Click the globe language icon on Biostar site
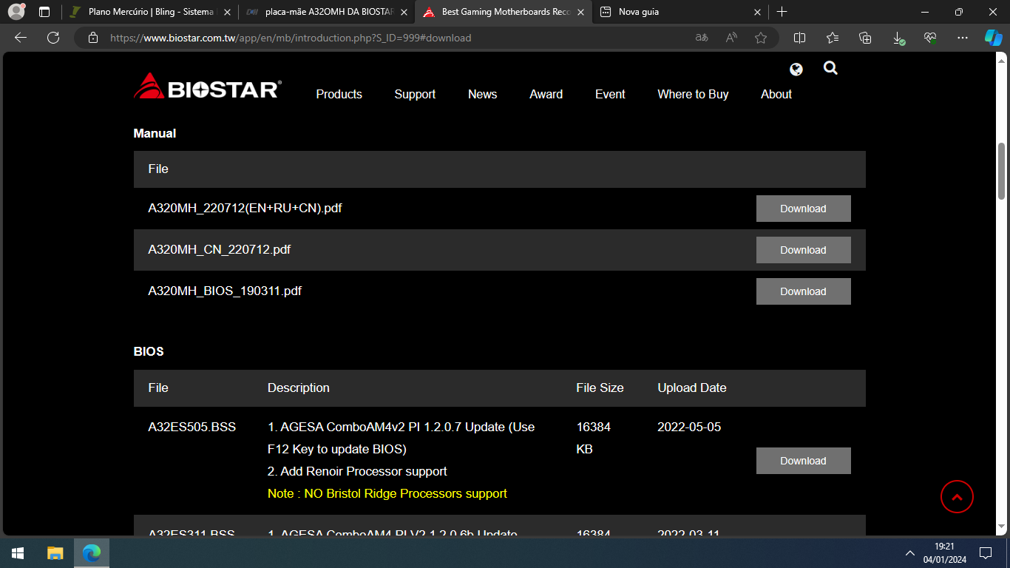The image size is (1010, 568). tap(796, 70)
